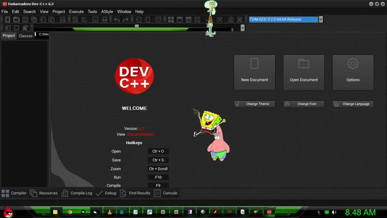Open the Help menu
Screen dimensions: 387x218
coord(139,12)
